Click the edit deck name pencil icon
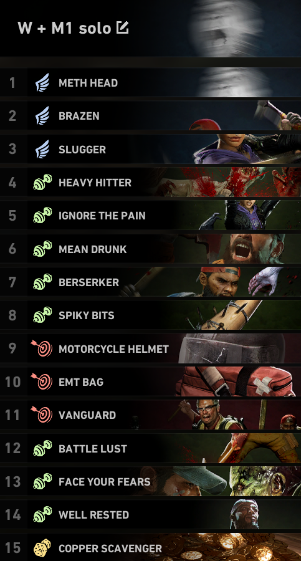 [122, 28]
